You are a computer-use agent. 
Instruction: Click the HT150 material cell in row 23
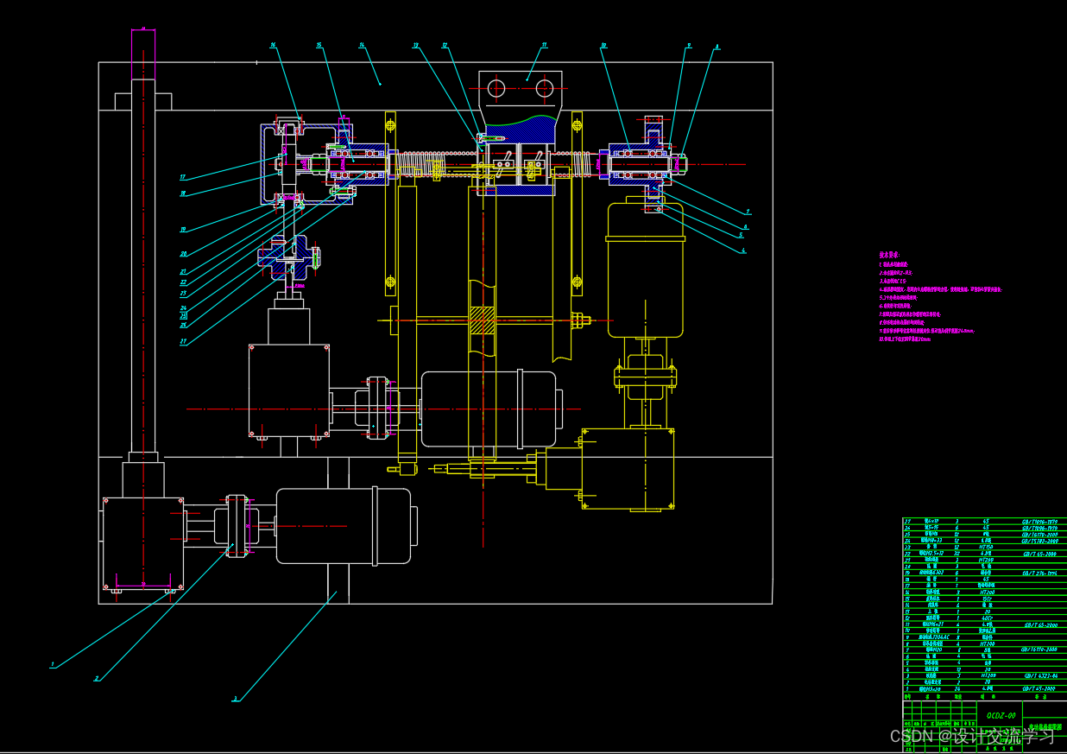point(986,547)
